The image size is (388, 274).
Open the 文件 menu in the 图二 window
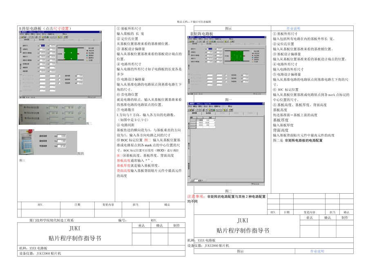pyautogui.click(x=190, y=106)
